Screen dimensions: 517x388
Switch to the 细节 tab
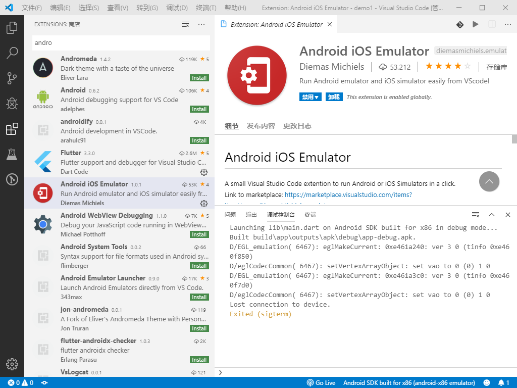[231, 126]
